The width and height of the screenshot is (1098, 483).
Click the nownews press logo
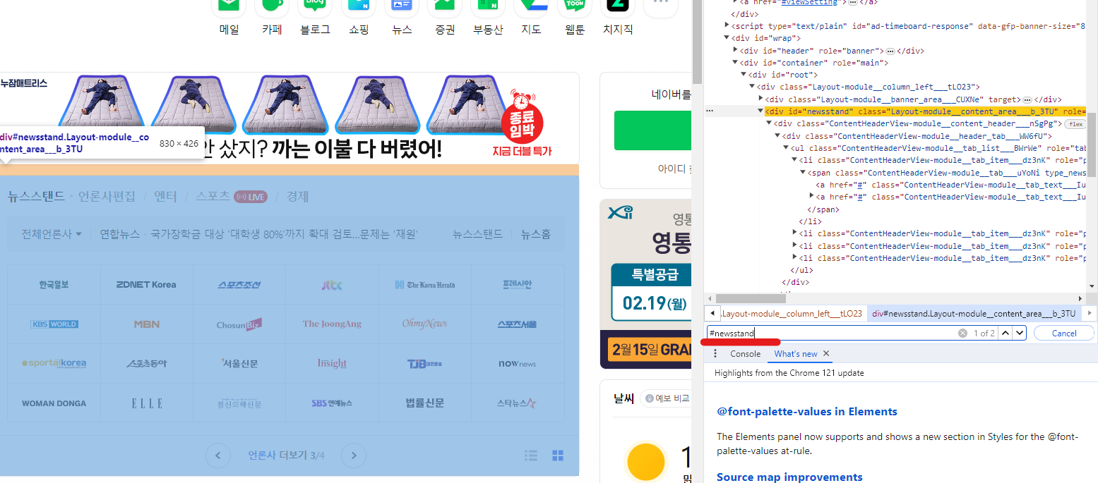coord(518,364)
